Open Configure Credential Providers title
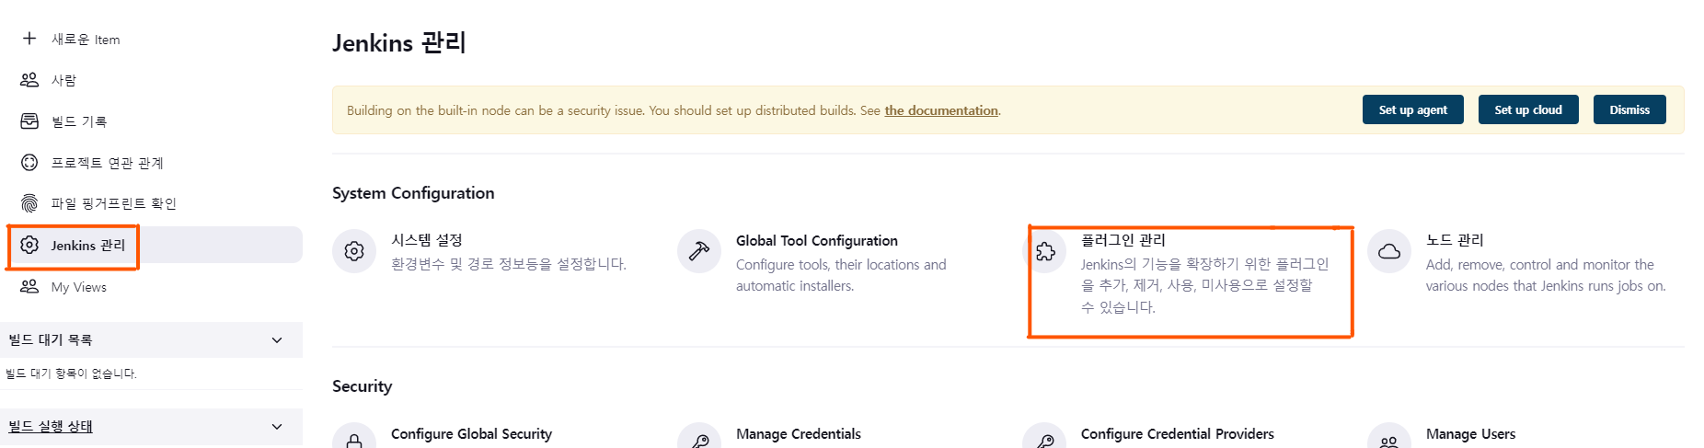The image size is (1704, 448). (x=1178, y=434)
